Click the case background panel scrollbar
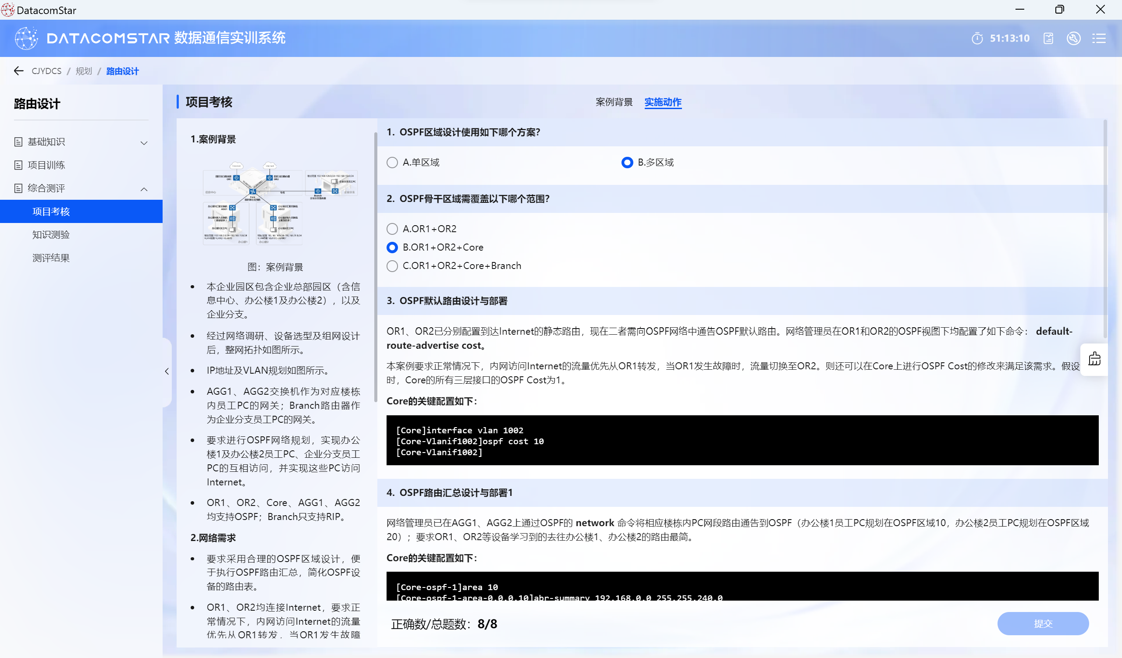 pos(375,267)
